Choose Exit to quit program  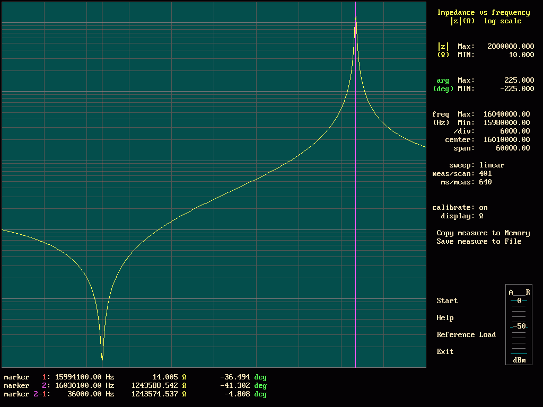(x=445, y=351)
